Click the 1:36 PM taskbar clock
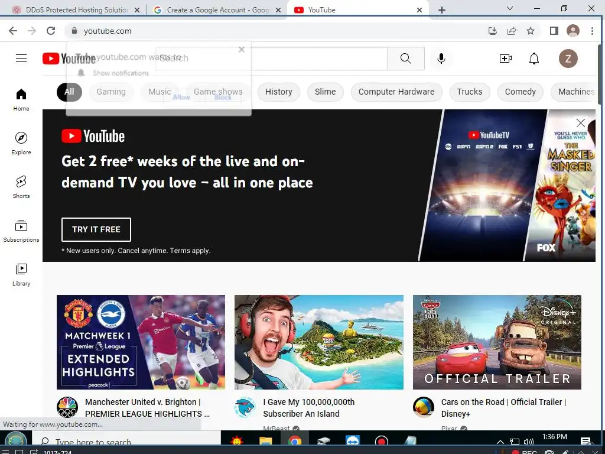Viewport: 605px width, 454px height. (x=554, y=437)
